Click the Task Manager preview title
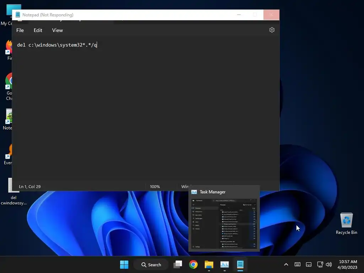Viewport: 364px width, 273px height. pyautogui.click(x=213, y=192)
